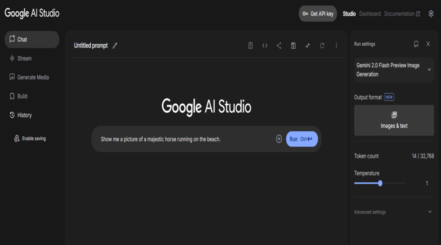The image size is (441, 245).
Task: Open Generate Media in the sidebar
Action: click(33, 77)
